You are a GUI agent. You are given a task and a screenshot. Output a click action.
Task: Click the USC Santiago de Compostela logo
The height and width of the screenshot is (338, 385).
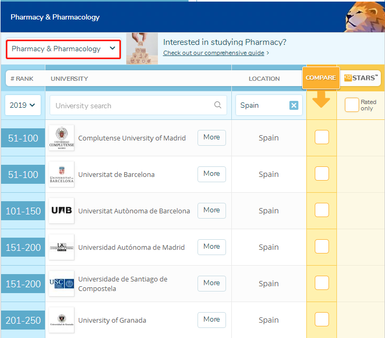(x=61, y=284)
